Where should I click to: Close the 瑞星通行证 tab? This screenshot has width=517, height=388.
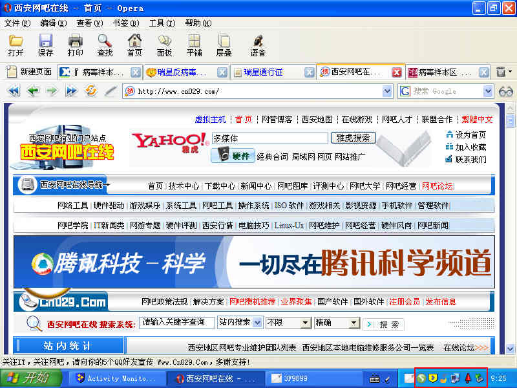[309, 72]
